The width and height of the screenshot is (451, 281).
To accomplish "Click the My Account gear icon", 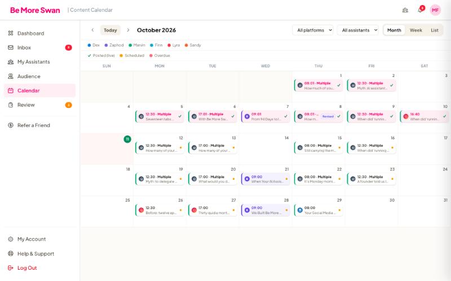I will coord(11,239).
